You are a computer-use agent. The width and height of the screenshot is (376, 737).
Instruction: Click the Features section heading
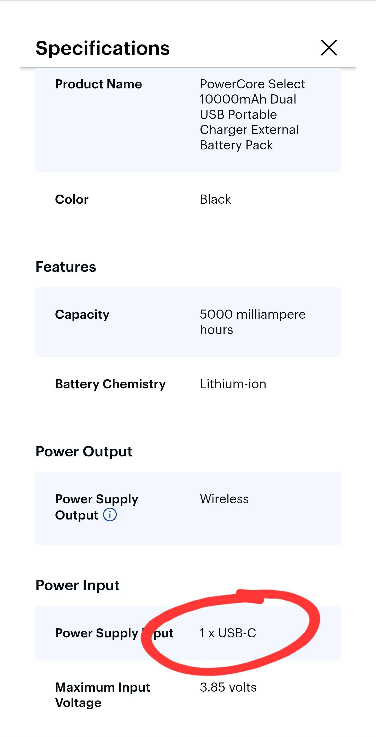(x=66, y=267)
